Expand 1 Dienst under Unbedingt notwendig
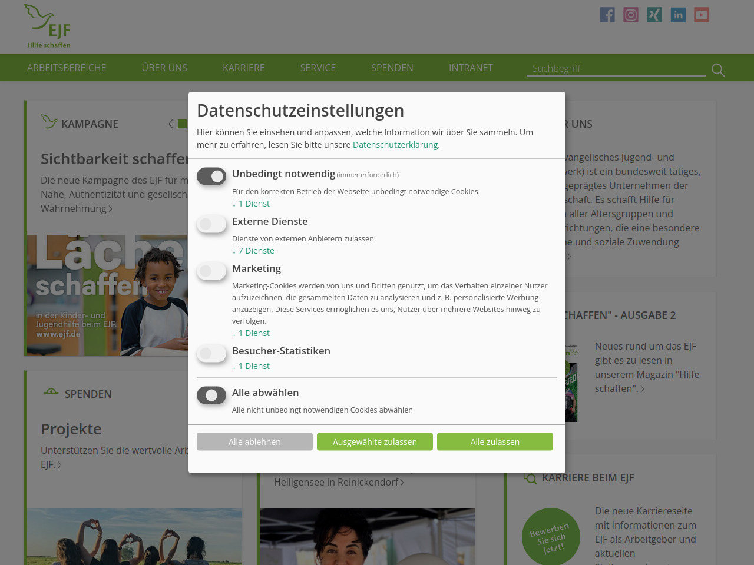The width and height of the screenshot is (754, 565). 253,204
